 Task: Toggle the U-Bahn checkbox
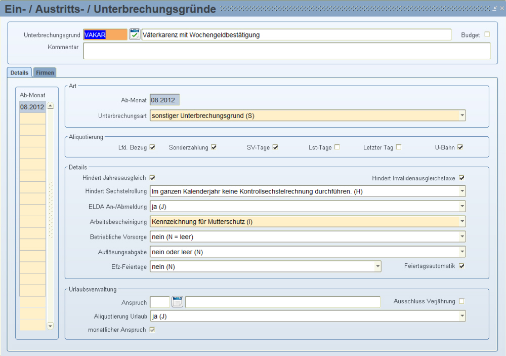tap(460, 147)
